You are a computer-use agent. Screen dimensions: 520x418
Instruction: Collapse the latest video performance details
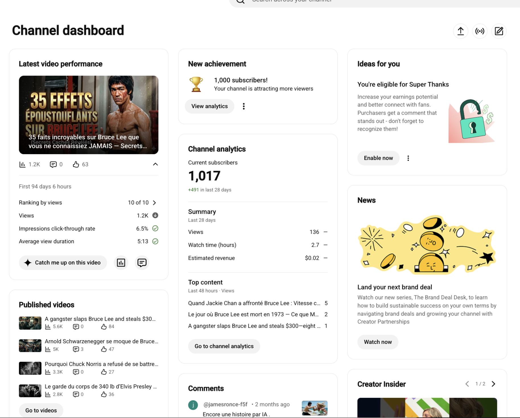pos(155,164)
